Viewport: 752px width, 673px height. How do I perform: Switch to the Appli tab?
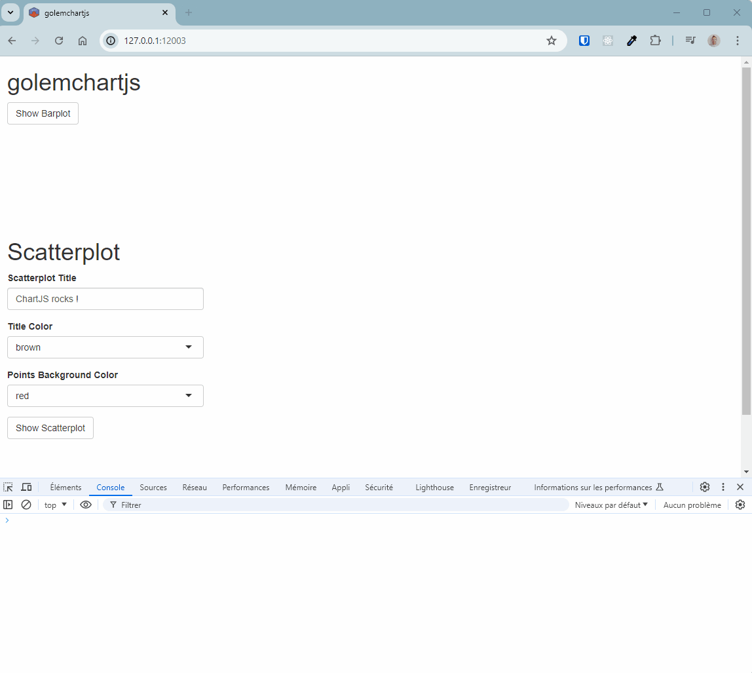click(x=341, y=488)
